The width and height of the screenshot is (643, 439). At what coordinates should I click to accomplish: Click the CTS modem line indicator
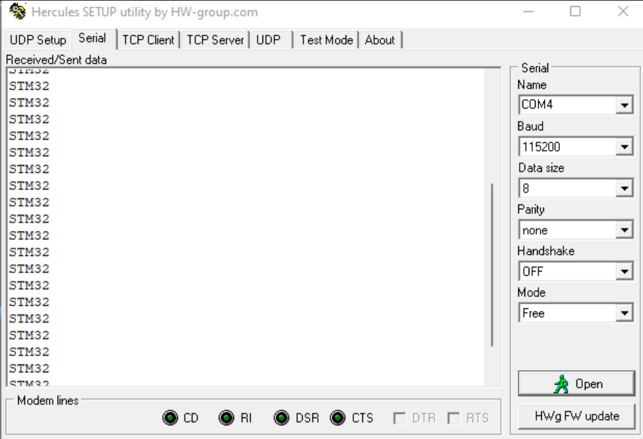pyautogui.click(x=338, y=418)
